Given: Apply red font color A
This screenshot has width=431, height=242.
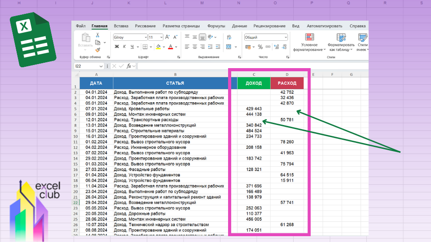Looking at the screenshot, I should (x=171, y=47).
